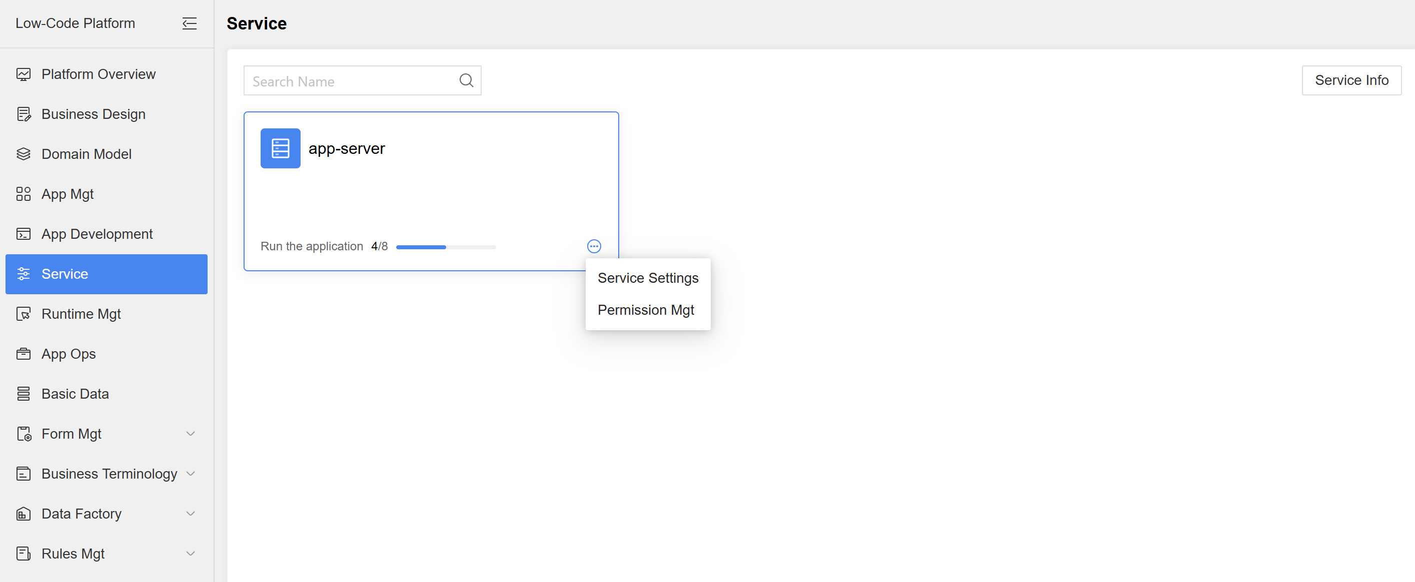Click the three-dot more options icon

point(594,246)
